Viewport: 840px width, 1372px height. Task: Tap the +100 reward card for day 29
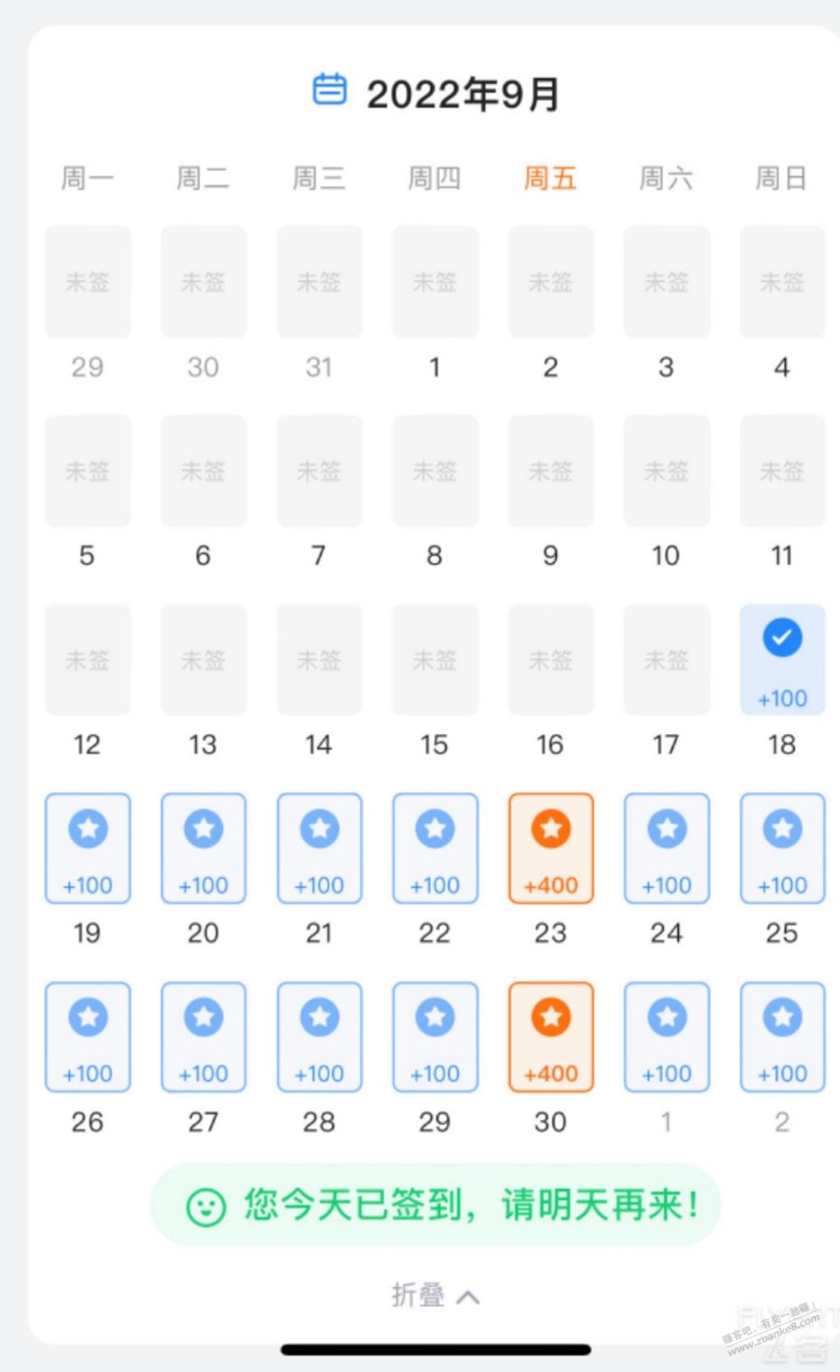tap(435, 1037)
